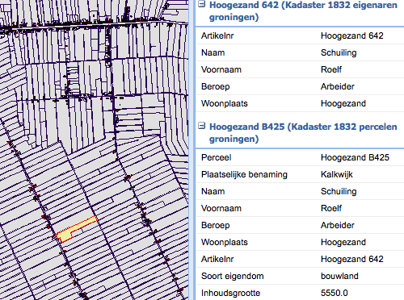Select the Artikelnr row in percelen section

pyautogui.click(x=300, y=259)
